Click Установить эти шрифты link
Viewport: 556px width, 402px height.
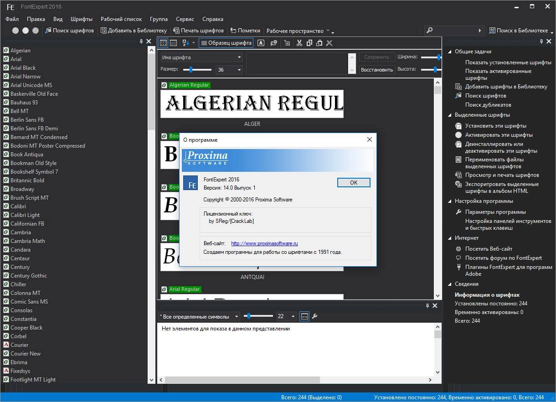(496, 126)
